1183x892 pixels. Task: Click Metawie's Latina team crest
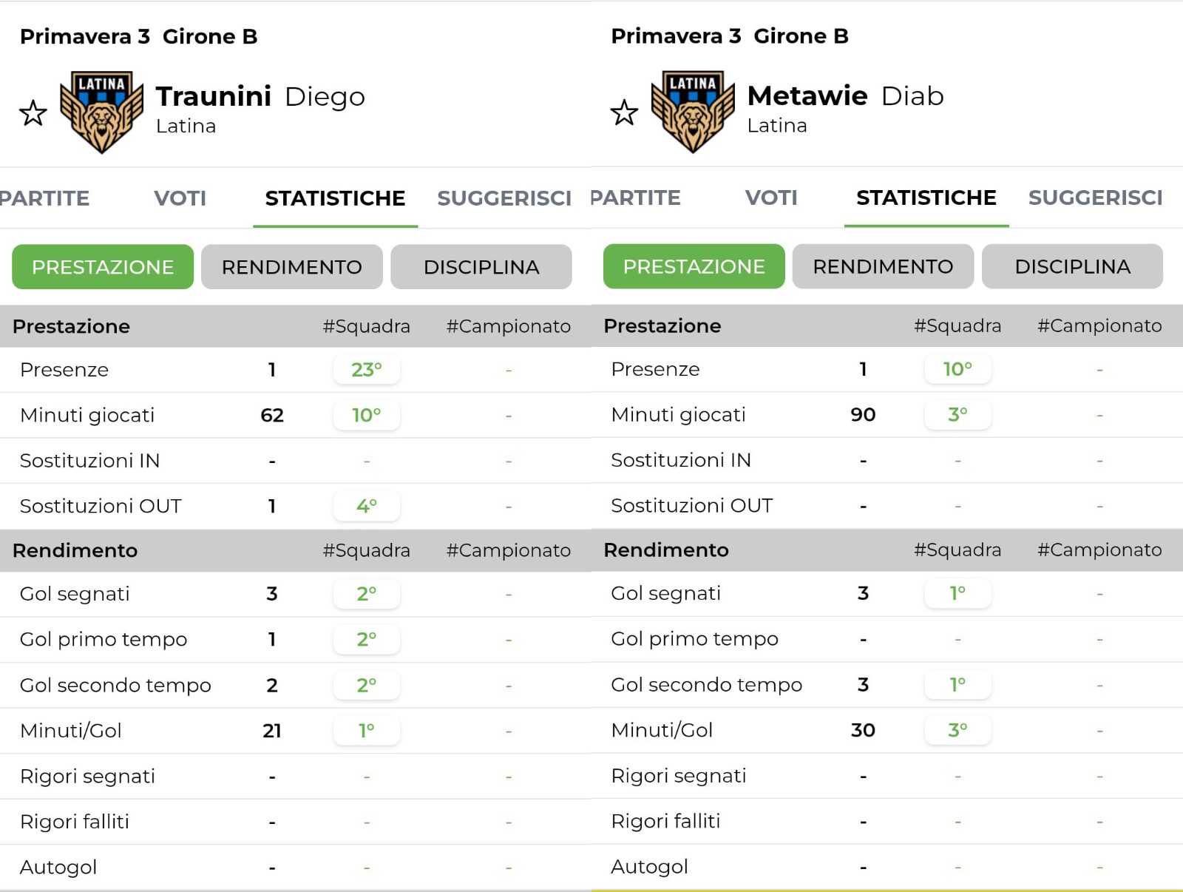click(693, 111)
